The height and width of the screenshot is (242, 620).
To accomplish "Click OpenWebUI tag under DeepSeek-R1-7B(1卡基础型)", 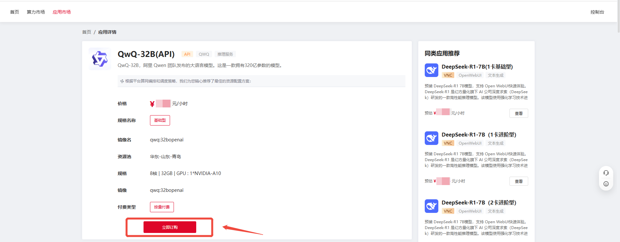I will pyautogui.click(x=470, y=75).
